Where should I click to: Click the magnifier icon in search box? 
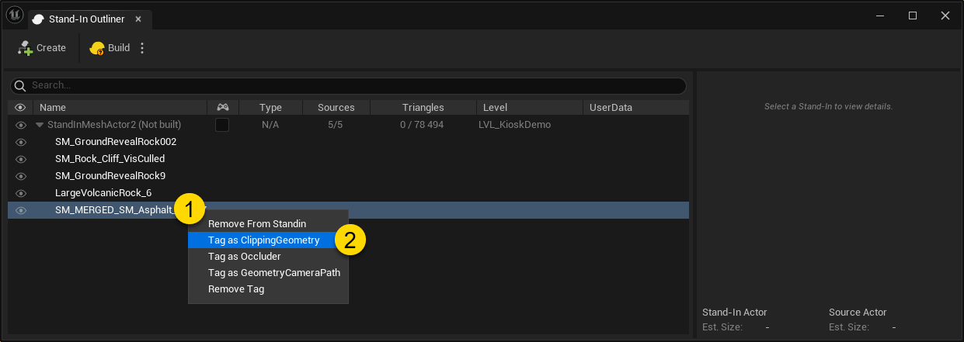[x=21, y=85]
